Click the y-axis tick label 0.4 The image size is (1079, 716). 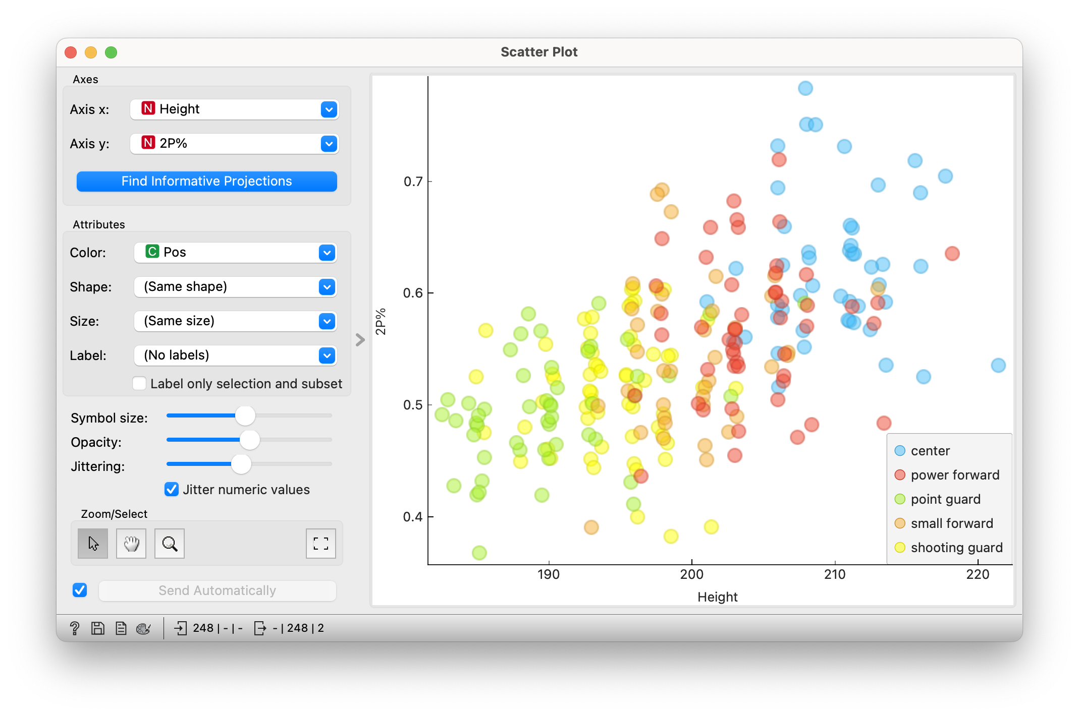[x=413, y=517]
